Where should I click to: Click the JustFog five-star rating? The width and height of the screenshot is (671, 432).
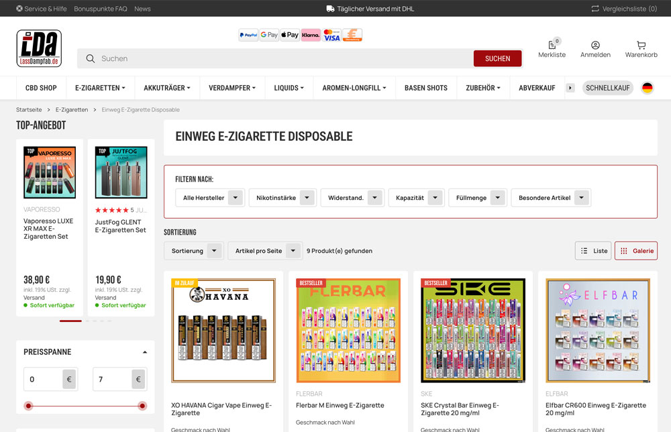pos(111,210)
